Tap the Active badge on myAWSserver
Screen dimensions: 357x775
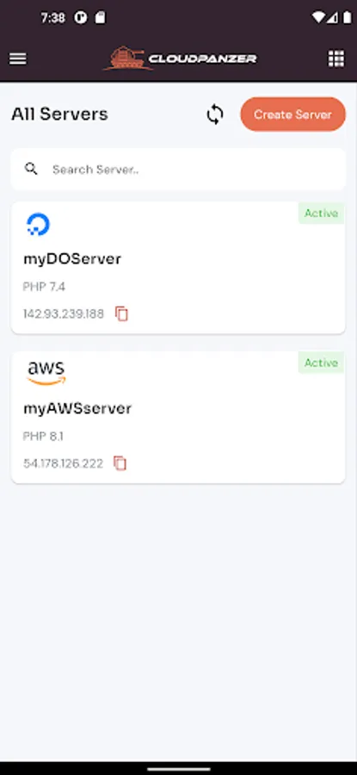(321, 363)
